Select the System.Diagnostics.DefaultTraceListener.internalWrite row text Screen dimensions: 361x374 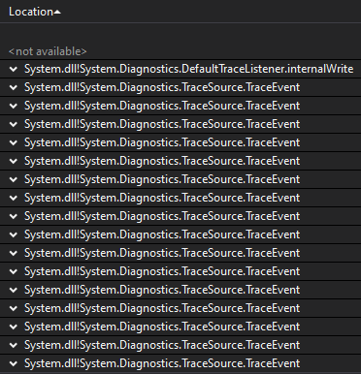click(x=188, y=69)
